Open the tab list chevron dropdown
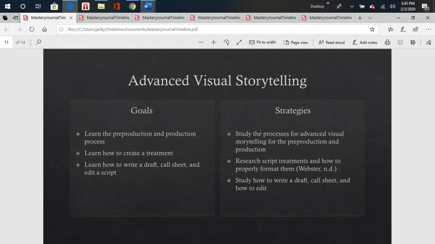The width and height of the screenshot is (435, 244). 370,18
